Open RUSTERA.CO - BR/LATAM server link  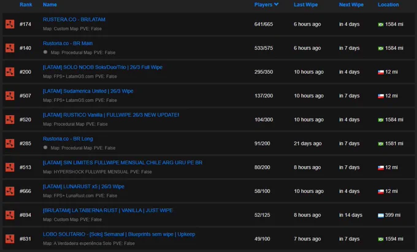pyautogui.click(x=74, y=20)
